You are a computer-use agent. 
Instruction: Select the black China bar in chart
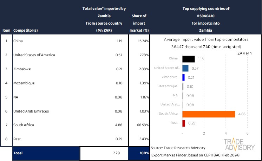click(x=189, y=59)
